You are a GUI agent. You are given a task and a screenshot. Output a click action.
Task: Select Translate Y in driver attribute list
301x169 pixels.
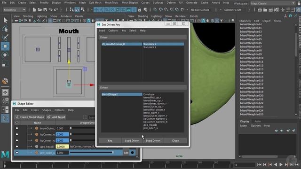pyautogui.click(x=150, y=47)
